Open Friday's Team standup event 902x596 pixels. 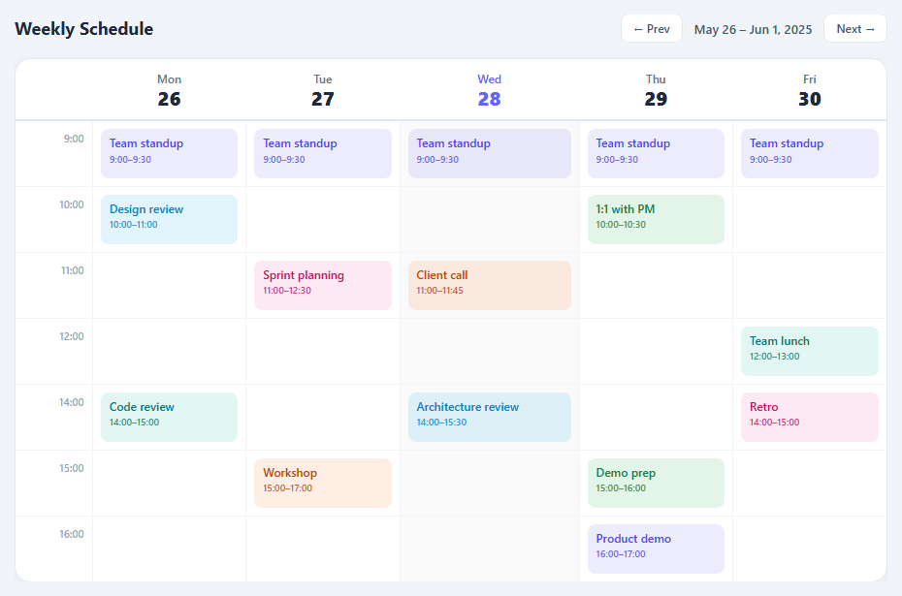810,153
